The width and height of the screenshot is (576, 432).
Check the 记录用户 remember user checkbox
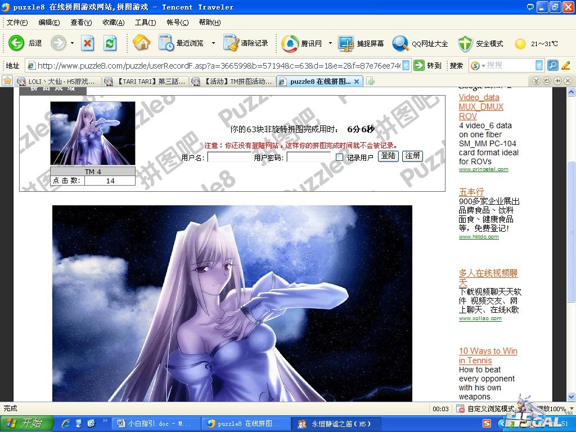339,157
